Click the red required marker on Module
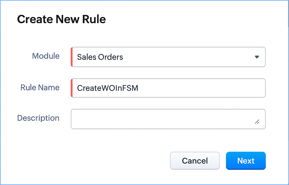Viewport: 289px width, 185px height. [72, 57]
